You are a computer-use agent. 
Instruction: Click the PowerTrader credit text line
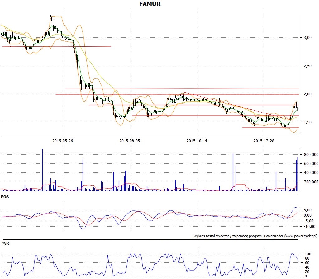click(255, 236)
